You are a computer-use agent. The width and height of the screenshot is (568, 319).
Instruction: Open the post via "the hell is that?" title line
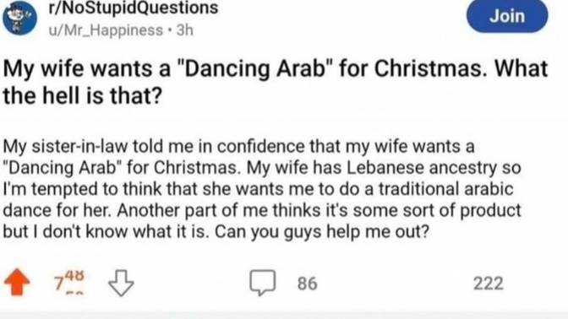coord(82,96)
